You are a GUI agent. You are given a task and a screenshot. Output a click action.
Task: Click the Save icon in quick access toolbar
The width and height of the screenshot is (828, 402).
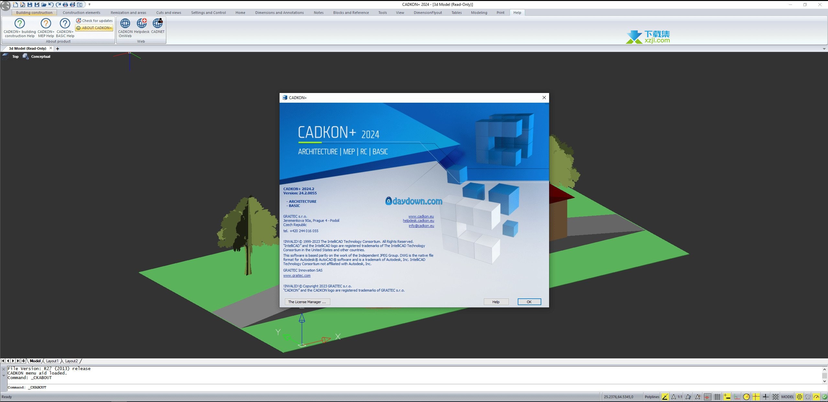(30, 5)
